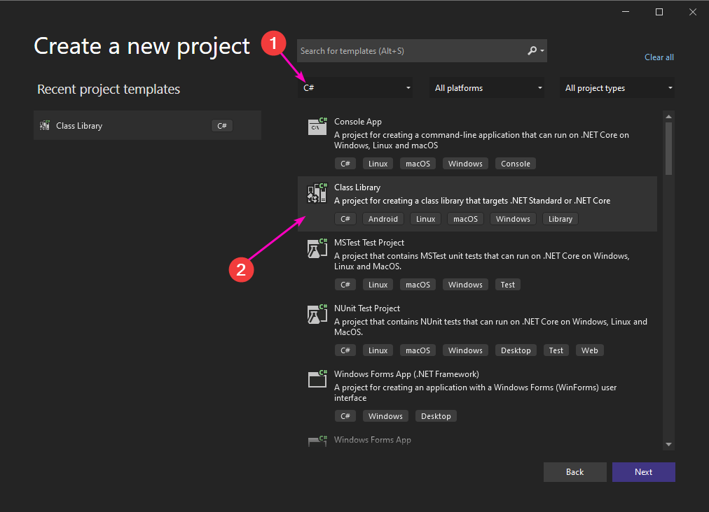This screenshot has width=709, height=512.
Task: Click the Next button
Action: (643, 472)
